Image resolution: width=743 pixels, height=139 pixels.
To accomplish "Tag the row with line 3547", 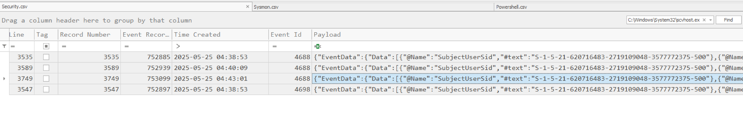I will coord(46,89).
